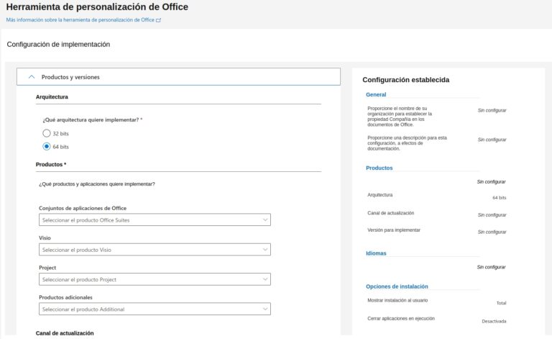Click 'Configuración establecida' panel title
The image size is (552, 339).
(x=406, y=80)
